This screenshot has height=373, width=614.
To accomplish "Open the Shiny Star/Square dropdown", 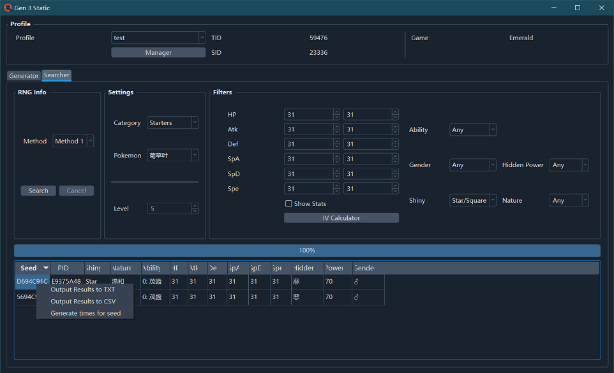I will click(473, 200).
